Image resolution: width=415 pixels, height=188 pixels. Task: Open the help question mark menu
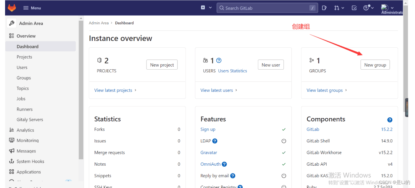[x=368, y=8]
